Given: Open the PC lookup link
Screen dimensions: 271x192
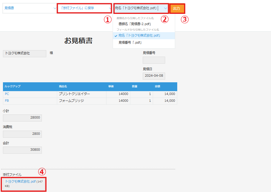Looking at the screenshot, I should pos(7,94).
